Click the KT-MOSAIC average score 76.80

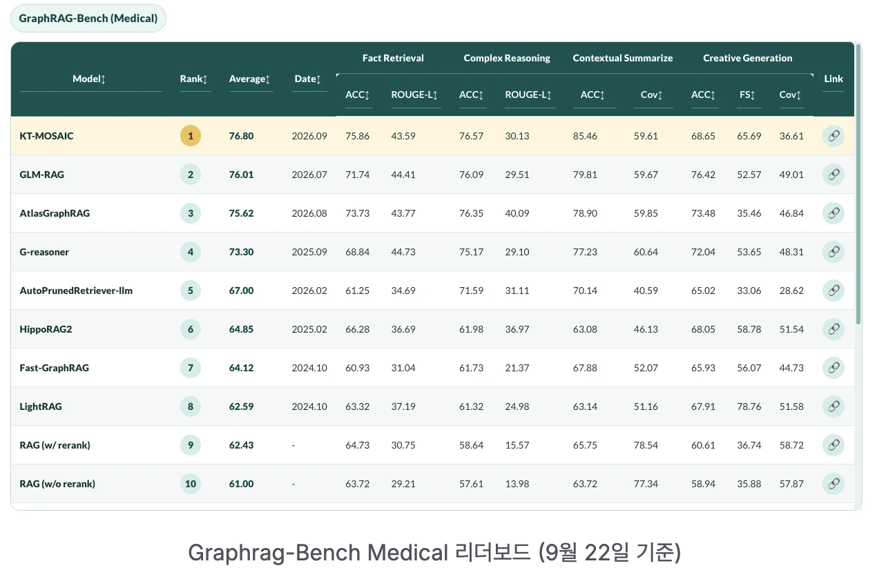coord(242,136)
